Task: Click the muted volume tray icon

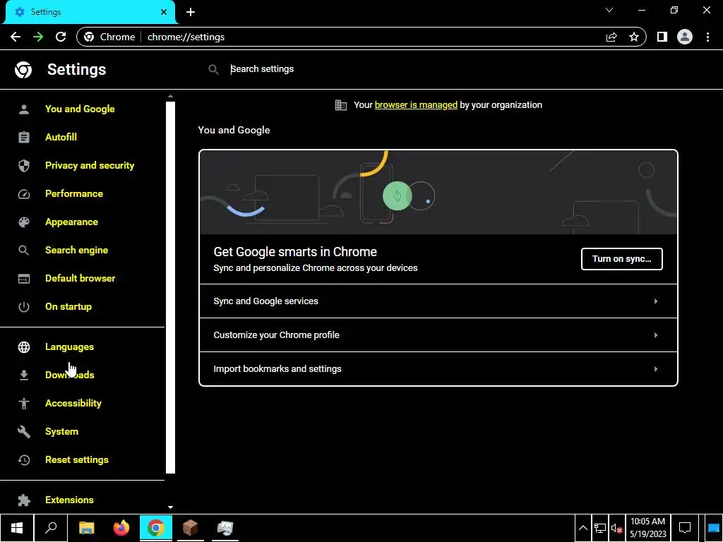Action: pos(616,528)
